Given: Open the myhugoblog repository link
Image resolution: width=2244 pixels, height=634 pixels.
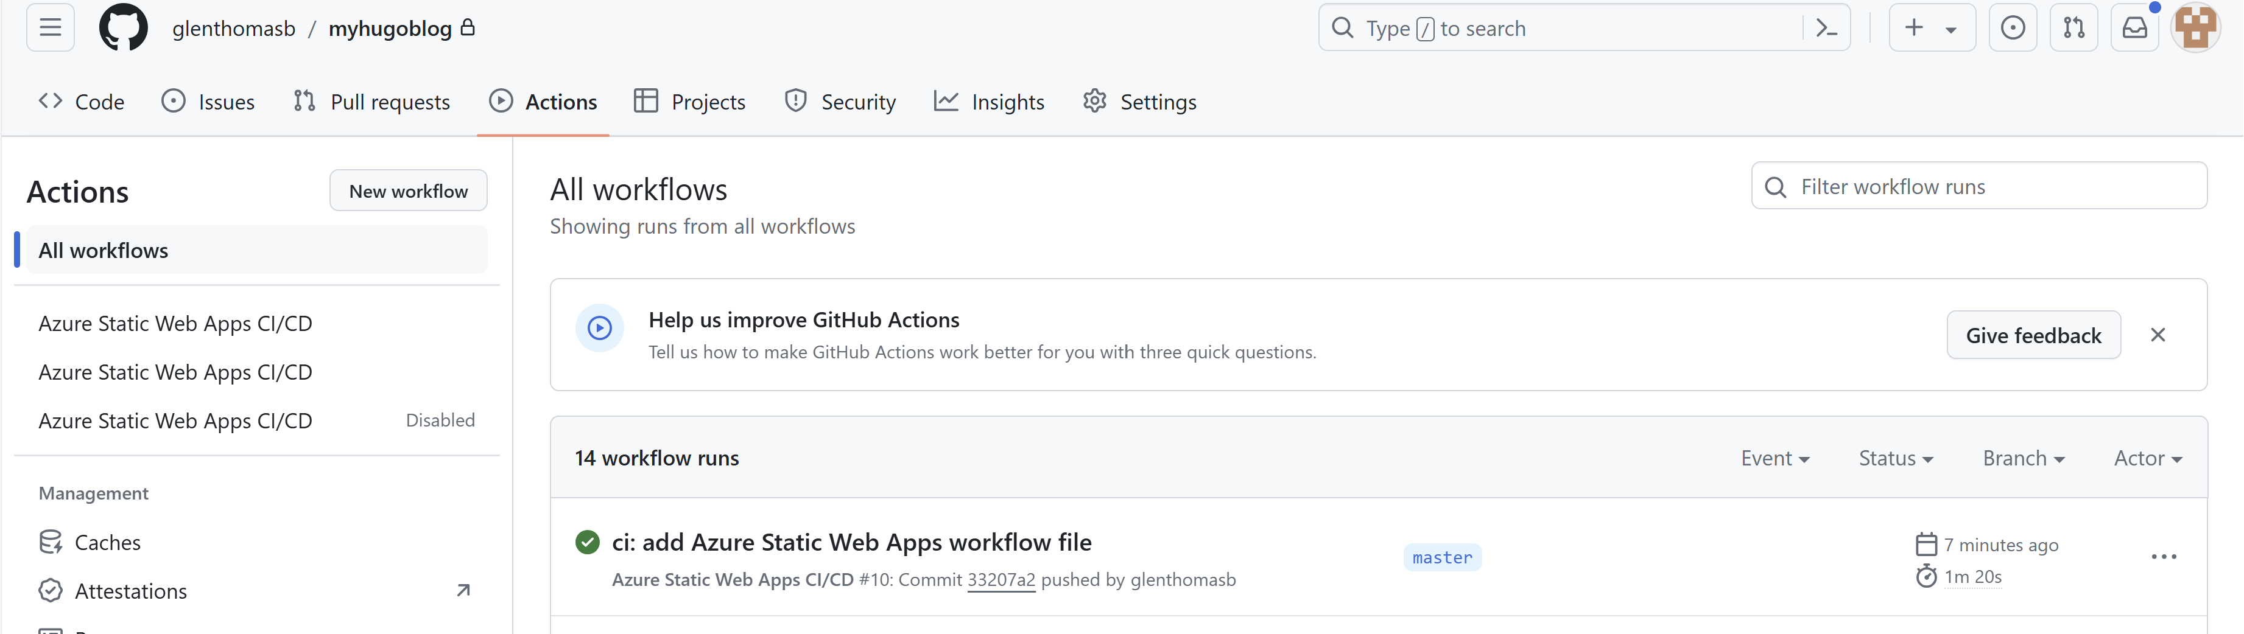Looking at the screenshot, I should (x=390, y=29).
